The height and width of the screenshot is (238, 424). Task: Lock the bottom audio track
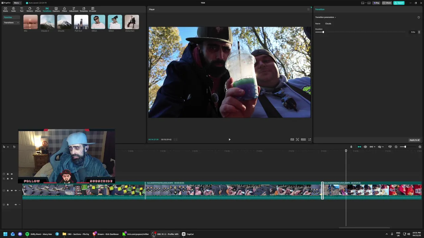[8, 205]
